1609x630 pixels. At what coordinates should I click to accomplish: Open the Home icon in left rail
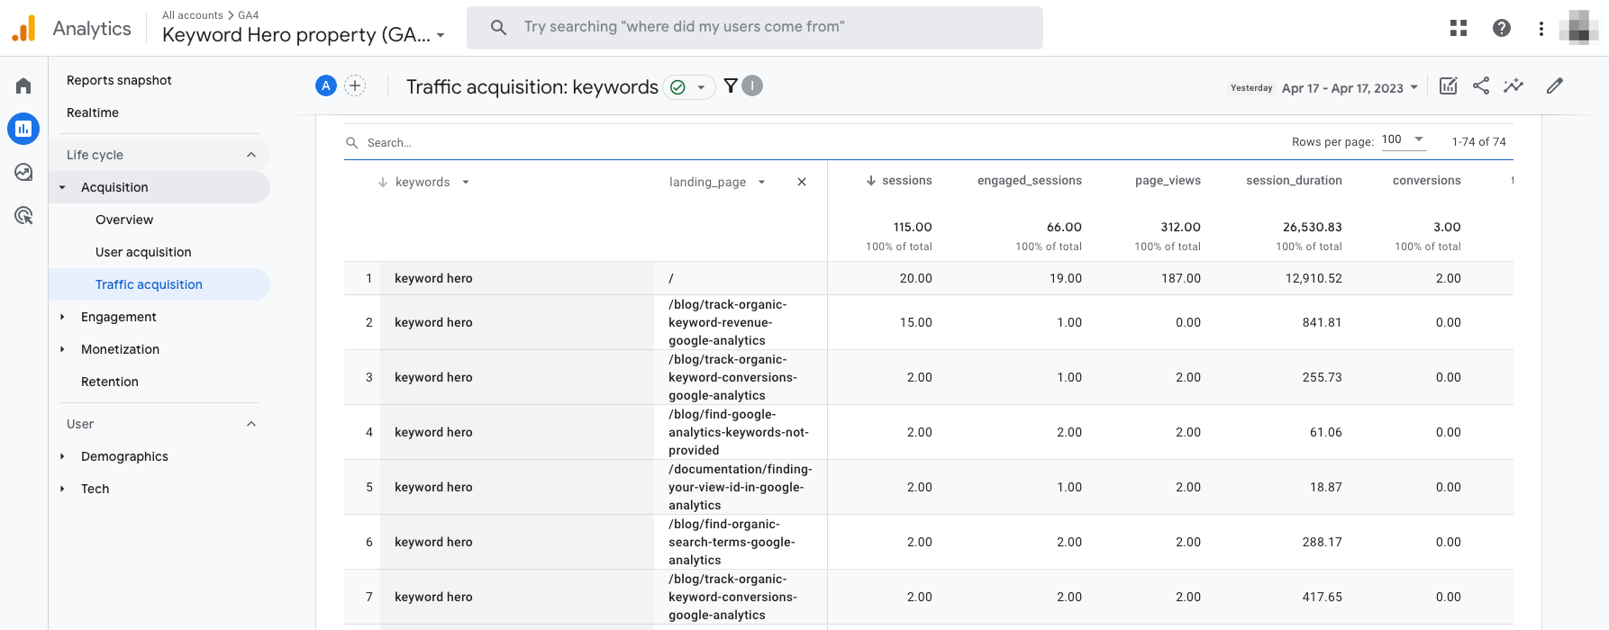pyautogui.click(x=23, y=85)
